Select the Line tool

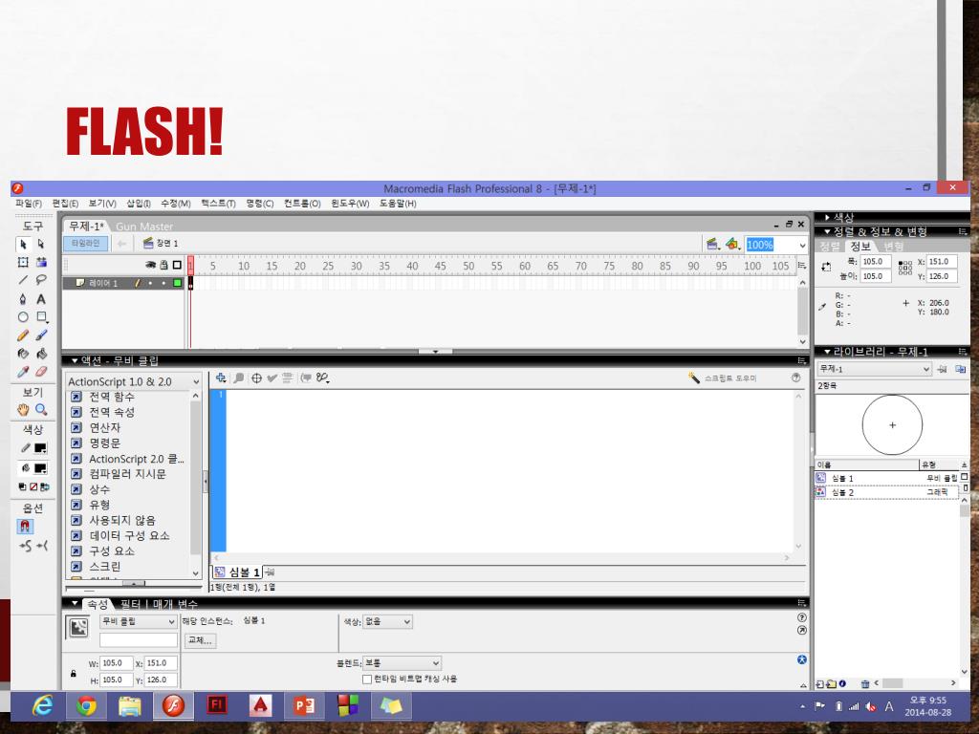click(23, 280)
